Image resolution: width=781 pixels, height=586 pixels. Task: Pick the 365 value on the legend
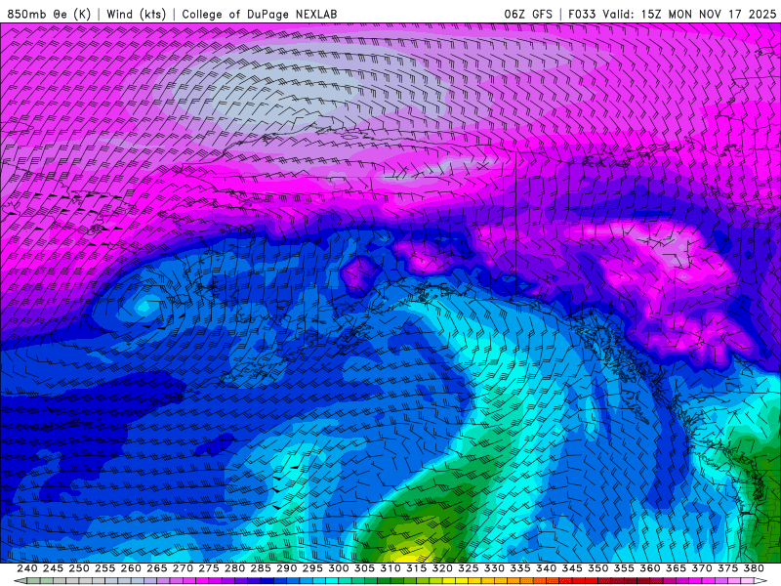coord(676,568)
